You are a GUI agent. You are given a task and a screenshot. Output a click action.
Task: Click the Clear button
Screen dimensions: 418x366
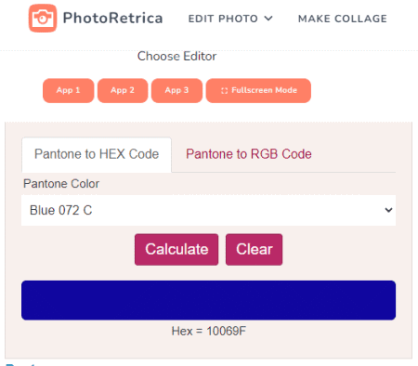(254, 250)
